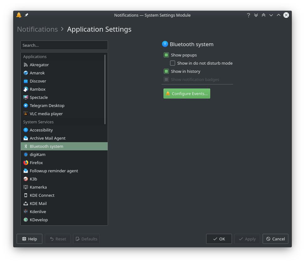This screenshot has height=263, width=305.
Task: Click the Followup reminder agent icon
Action: click(26, 171)
